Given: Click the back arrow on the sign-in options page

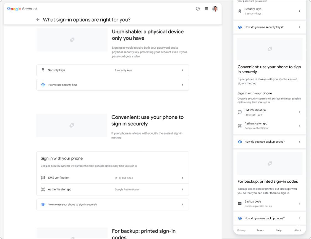Looking at the screenshot, I should click(x=38, y=20).
